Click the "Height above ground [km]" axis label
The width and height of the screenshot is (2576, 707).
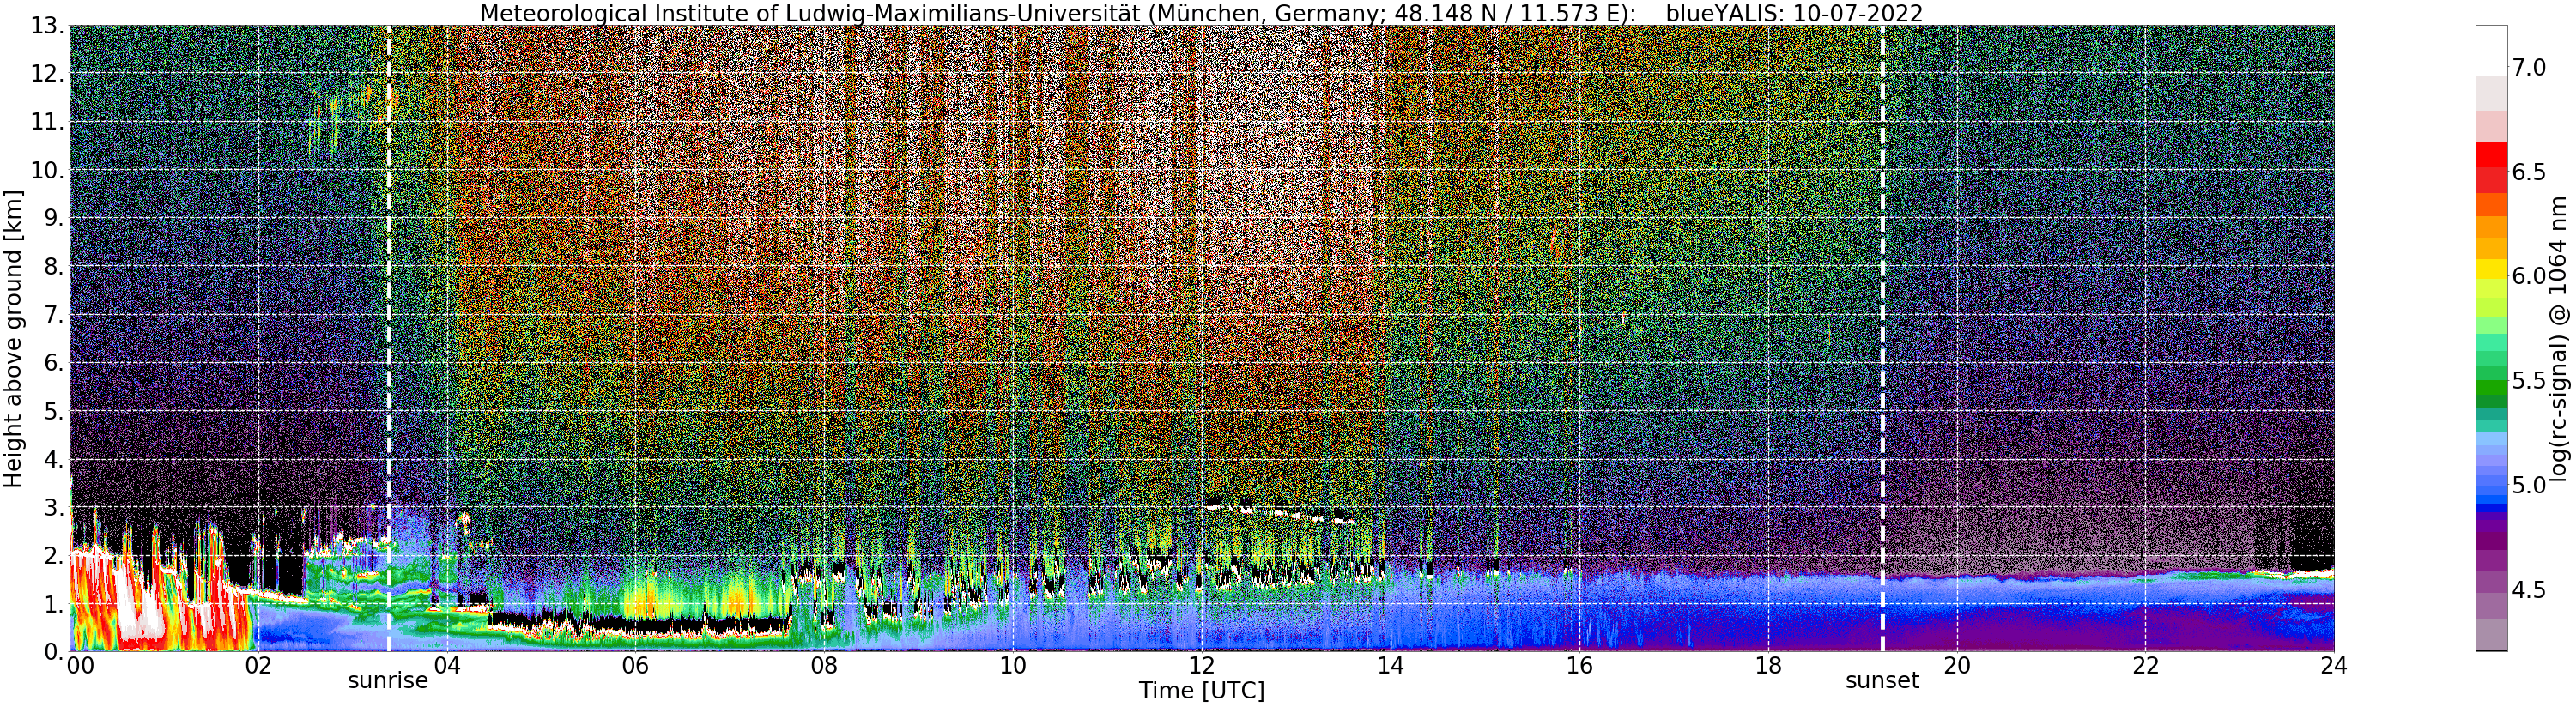13,338
